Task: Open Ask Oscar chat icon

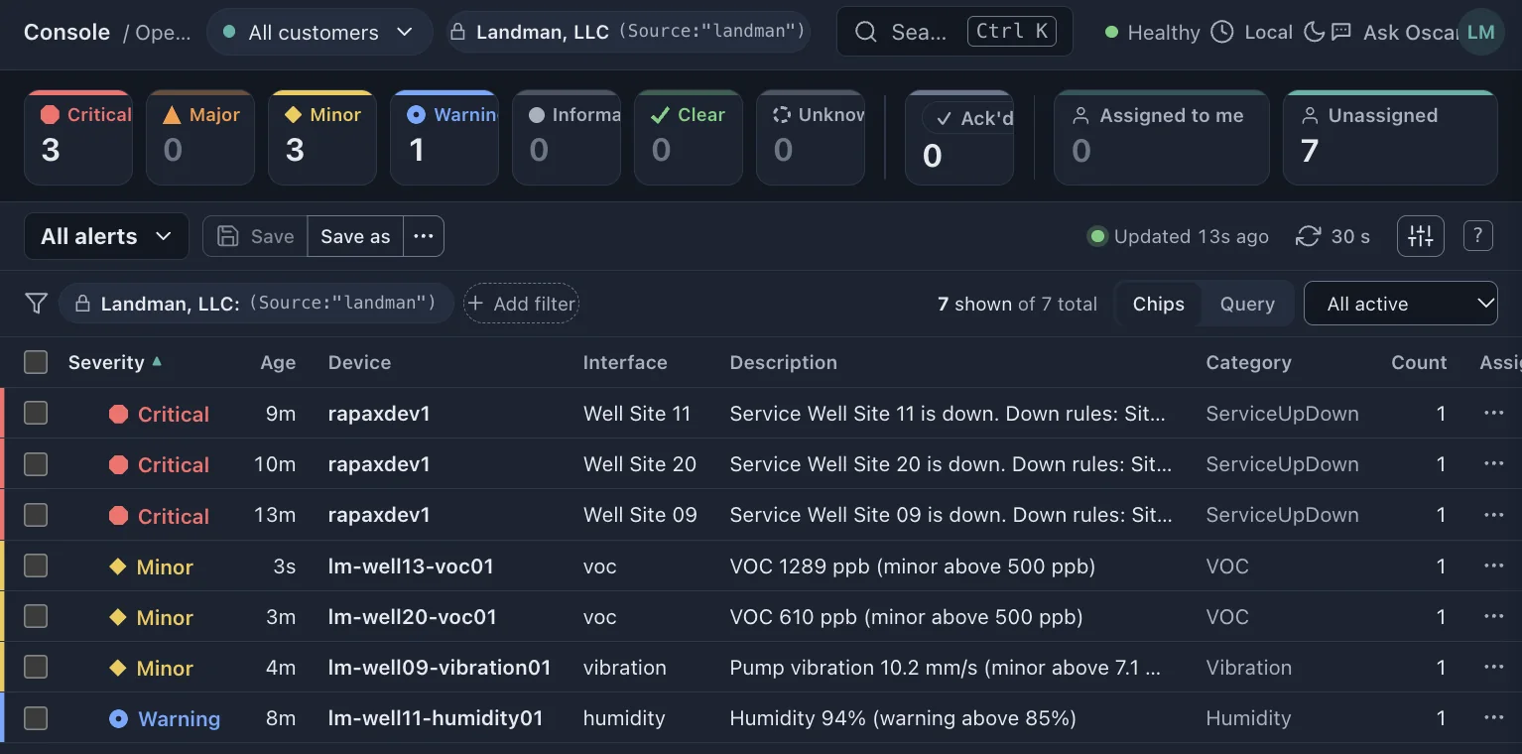Action: 1341,32
